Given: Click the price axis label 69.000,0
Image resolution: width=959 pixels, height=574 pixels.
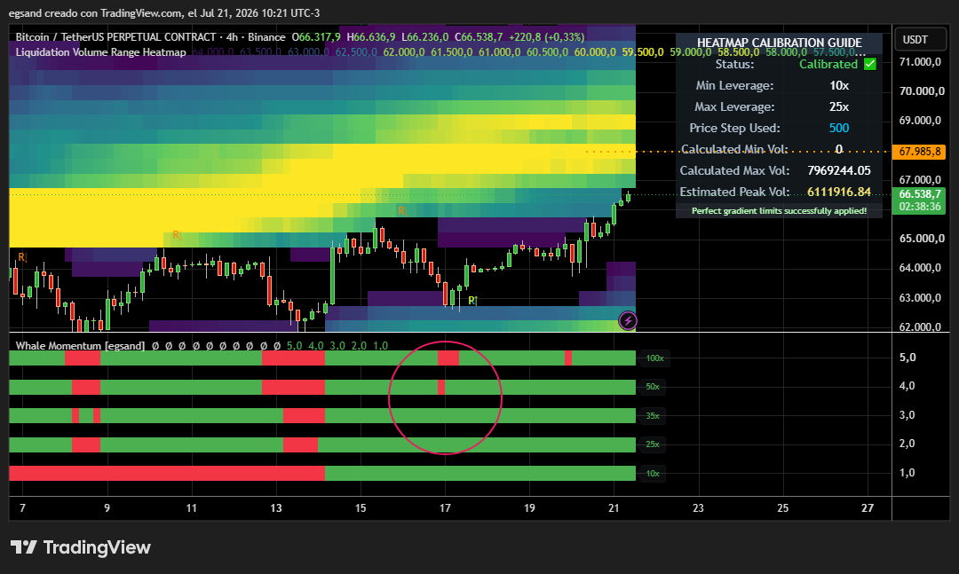Looking at the screenshot, I should [920, 121].
